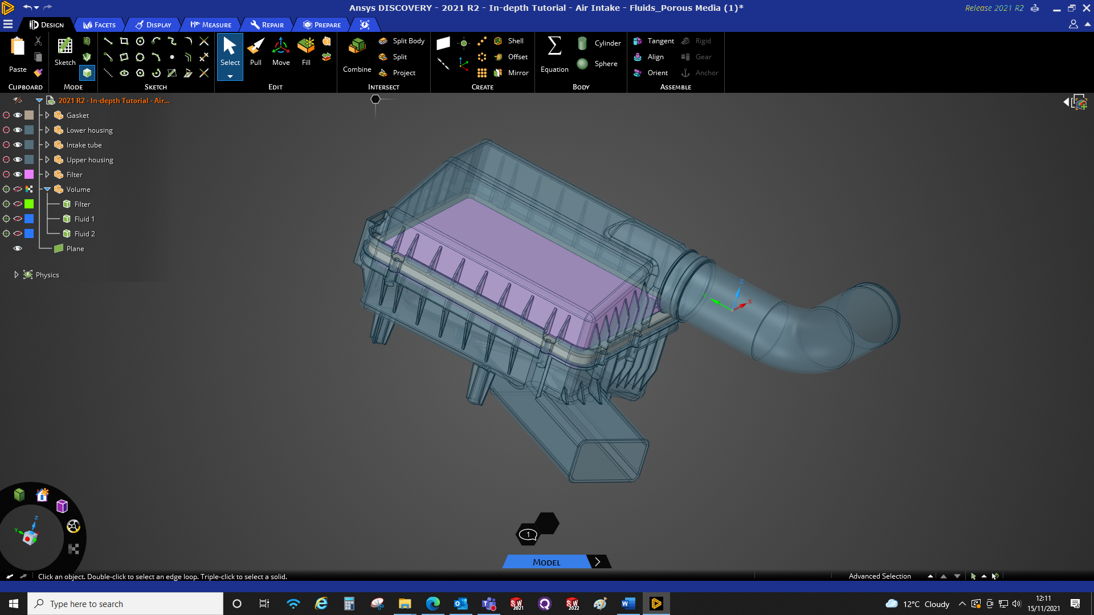
Task: Click the Home view icon
Action: (x=42, y=495)
